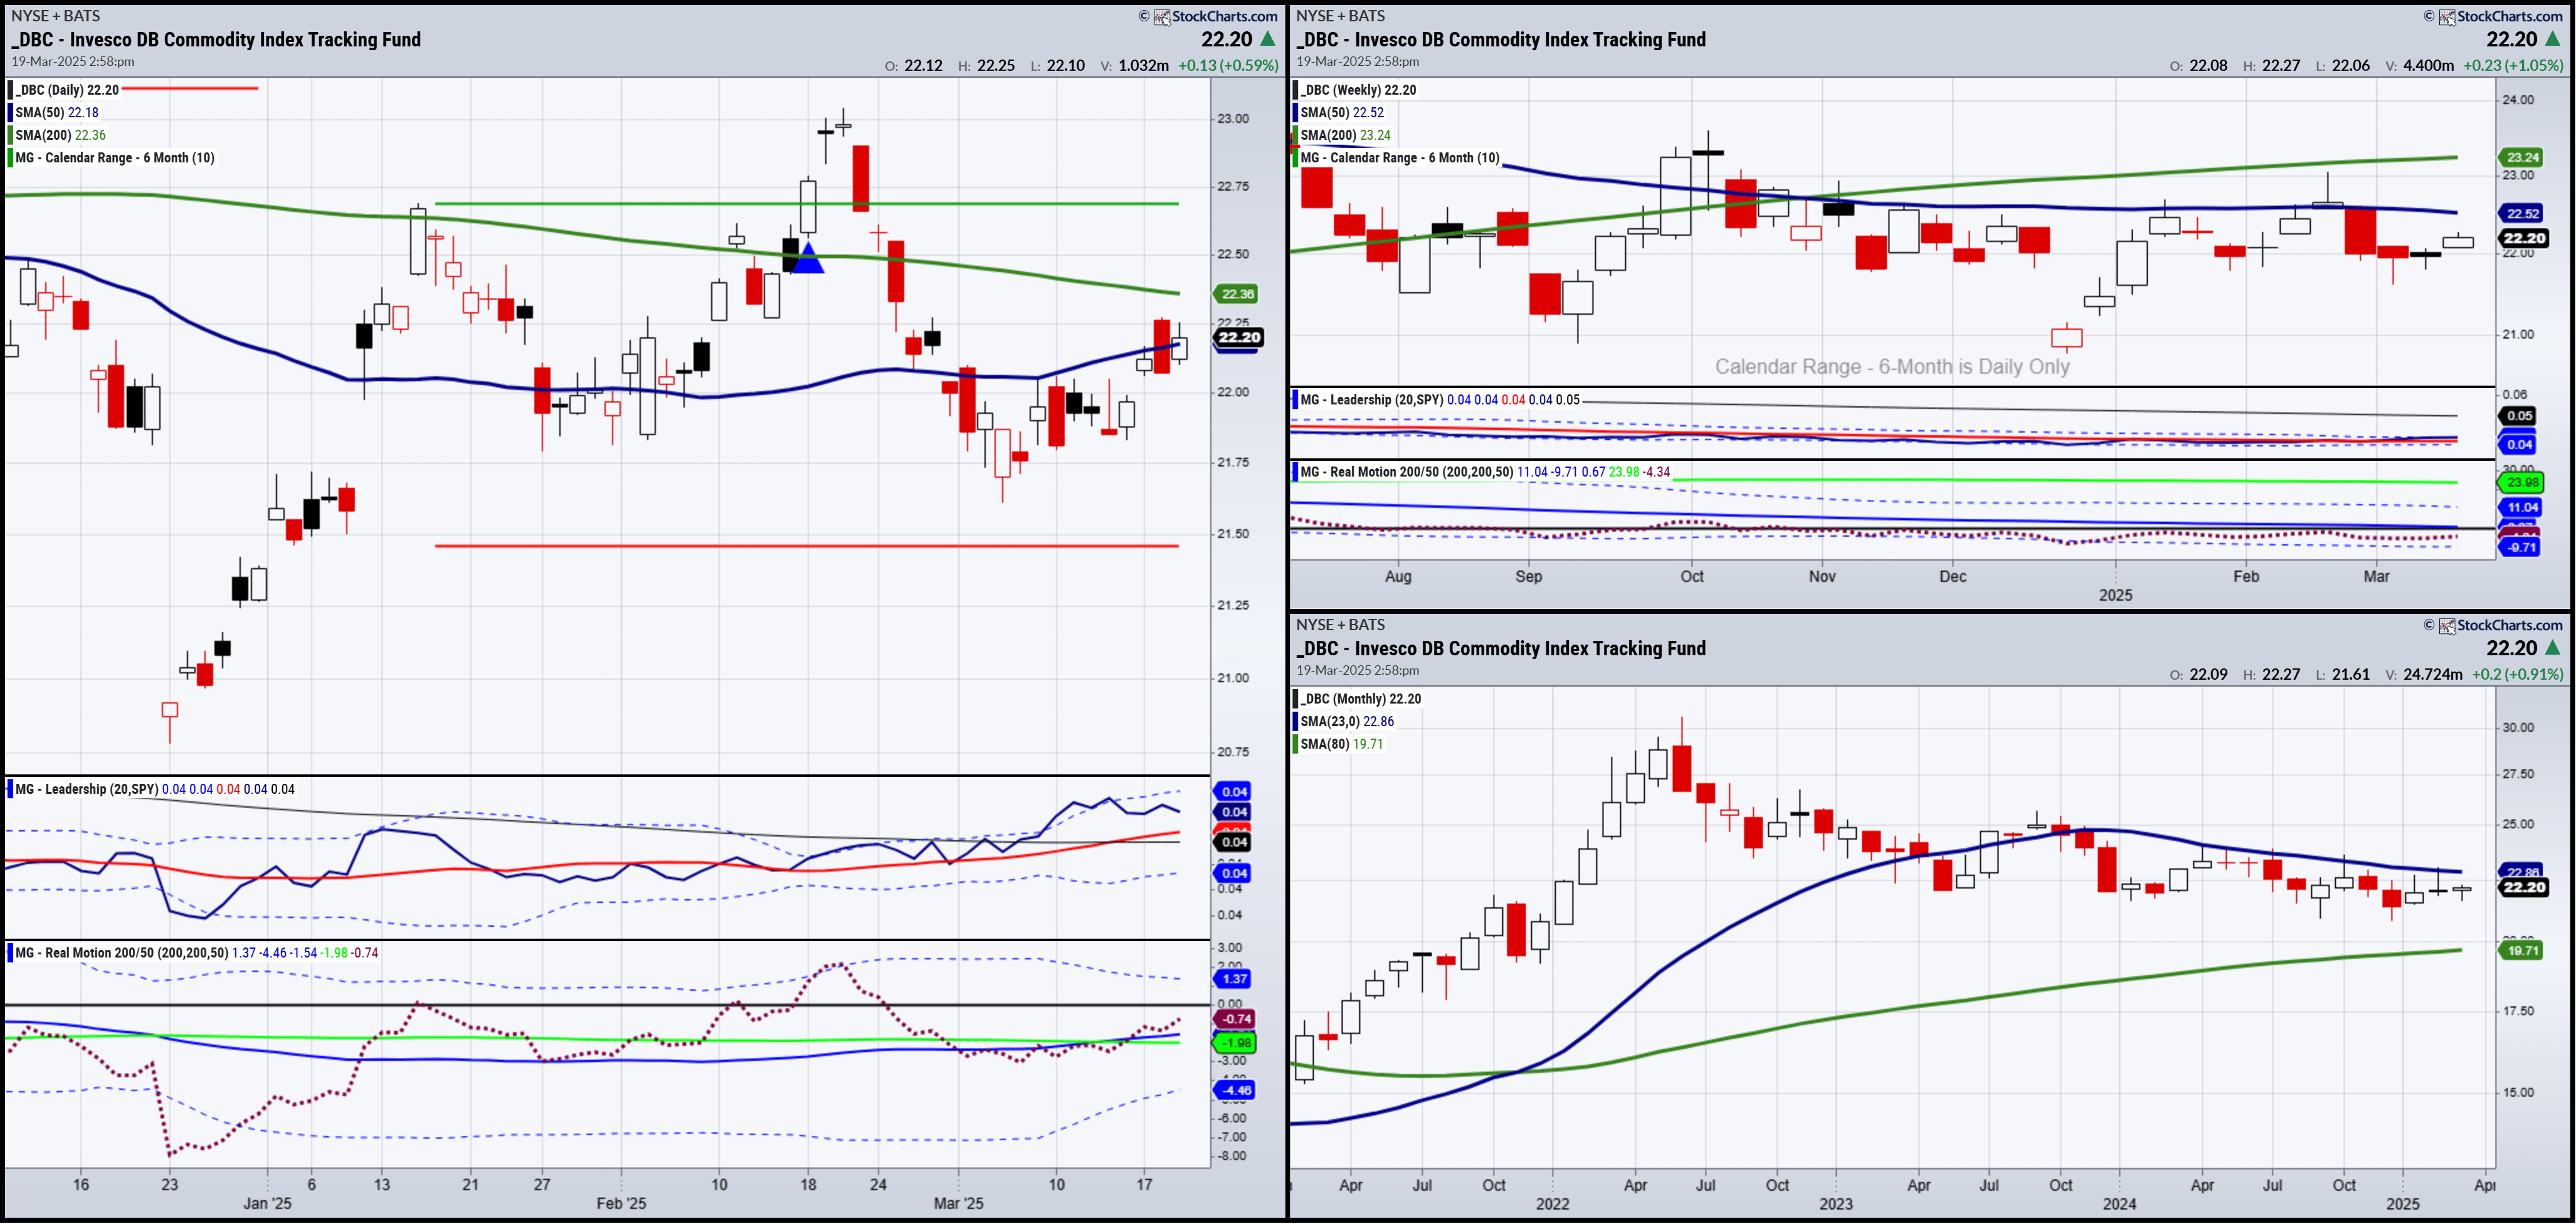Viewport: 2576px width, 1224px height.
Task: Click daily chart volume value 'V: 1.032m'
Action: pos(1134,65)
